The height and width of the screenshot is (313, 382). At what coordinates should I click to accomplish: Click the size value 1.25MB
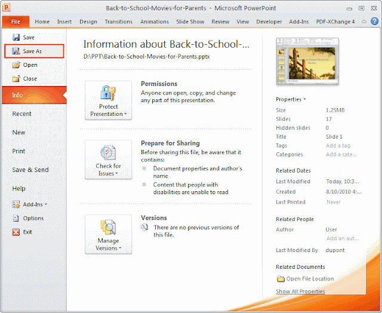pos(335,110)
